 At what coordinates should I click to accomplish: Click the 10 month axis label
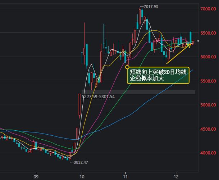pyautogui.click(x=82, y=177)
